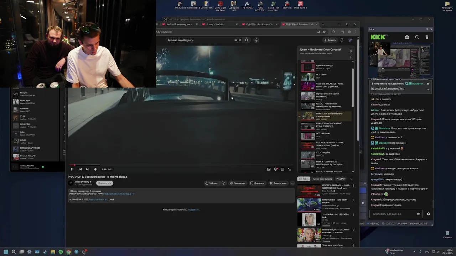This screenshot has height=256, width=456.
Task: Subscribe via Подписаться button
Action: coord(104,183)
